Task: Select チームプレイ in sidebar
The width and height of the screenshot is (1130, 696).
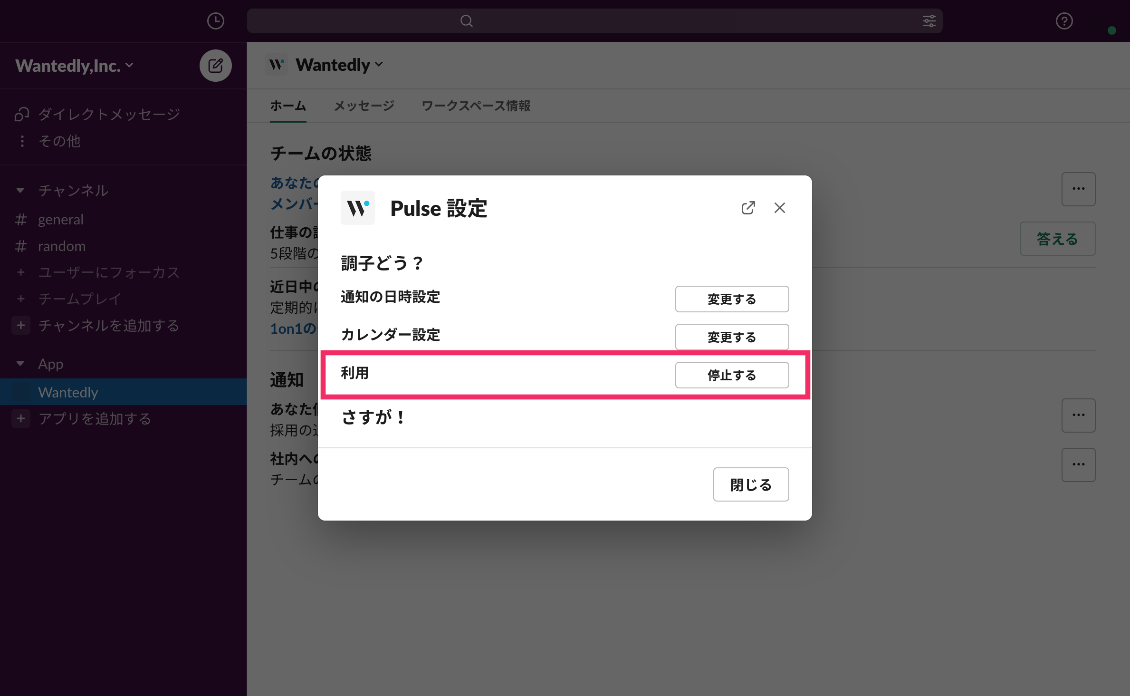Action: click(x=79, y=299)
